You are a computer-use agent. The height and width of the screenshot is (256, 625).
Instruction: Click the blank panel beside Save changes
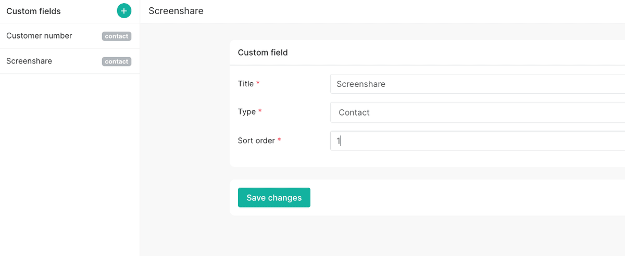[x=468, y=198]
